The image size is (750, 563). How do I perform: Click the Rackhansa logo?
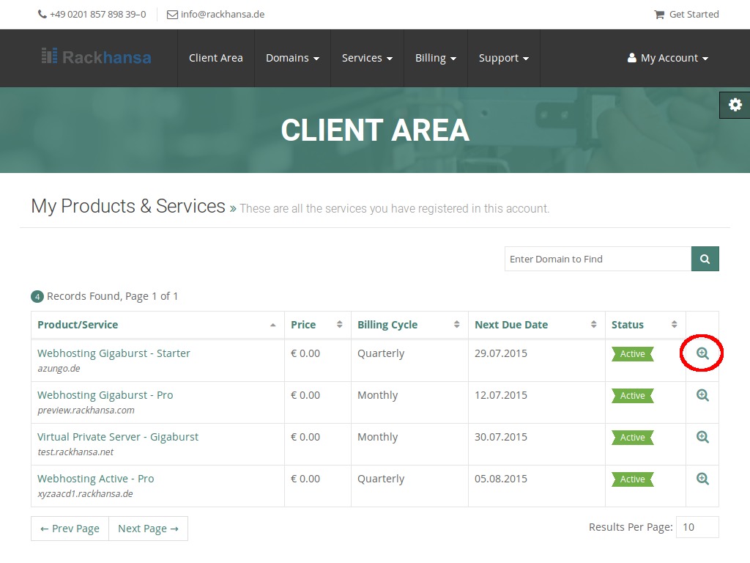click(x=96, y=57)
